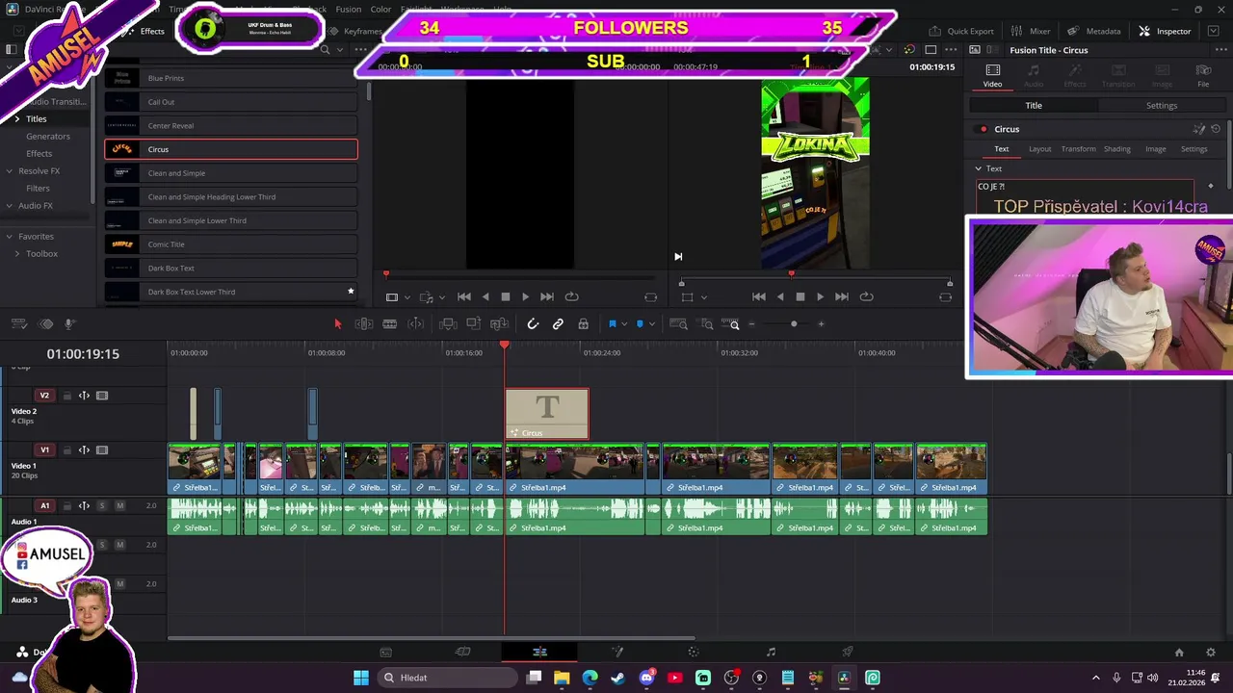Screen dimensions: 1233x693
Task: Switch to the Layout tab in Inspector
Action: [1039, 149]
